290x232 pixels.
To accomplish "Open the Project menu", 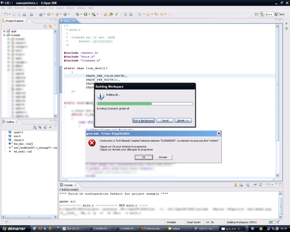I will click(x=70, y=8).
